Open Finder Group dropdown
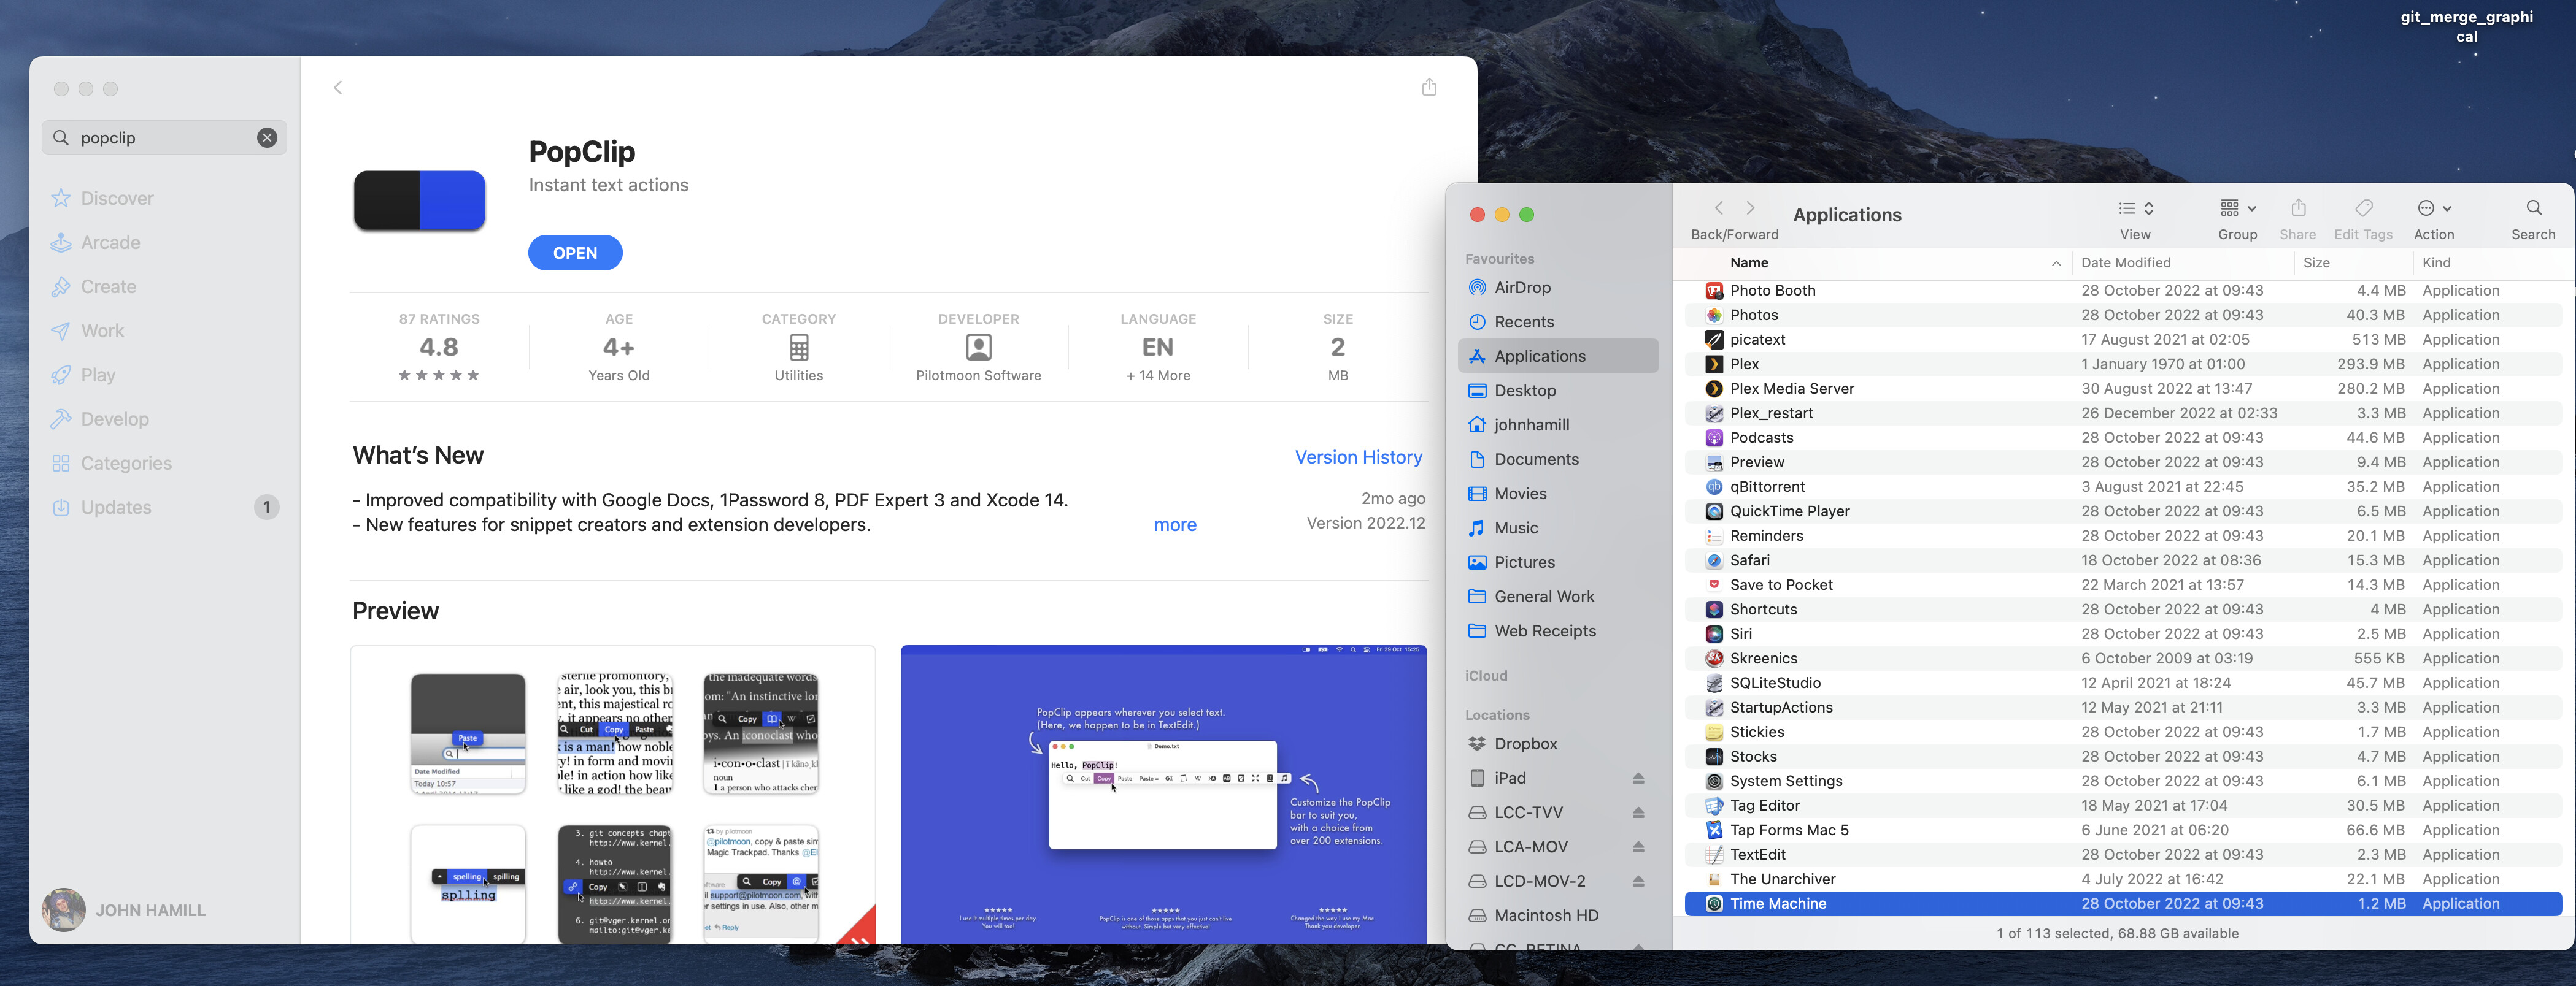Viewport: 2576px width, 986px height. pos(2238,208)
